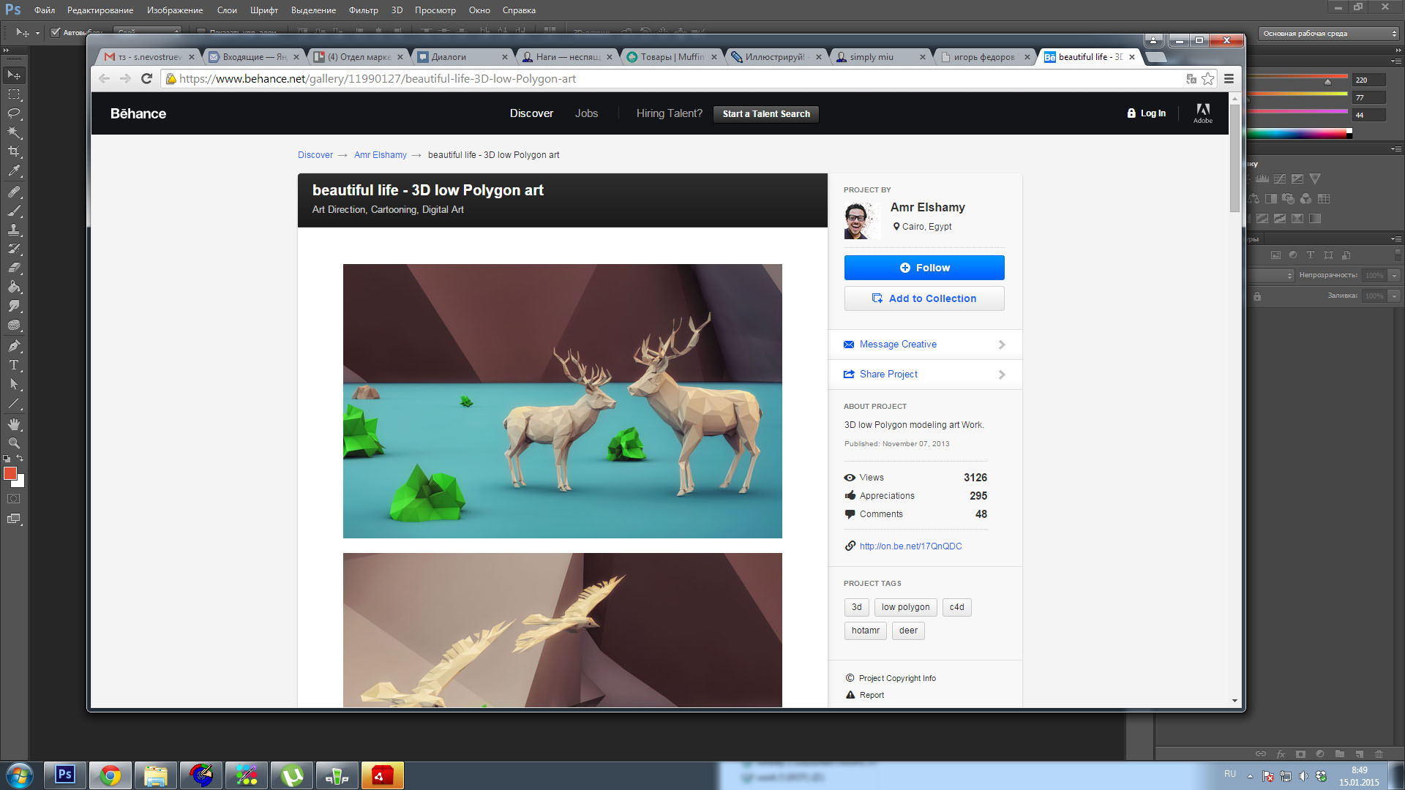Toggle the Auto-Select checkbox in options bar
Screen dimensions: 1405x790
pos(56,32)
